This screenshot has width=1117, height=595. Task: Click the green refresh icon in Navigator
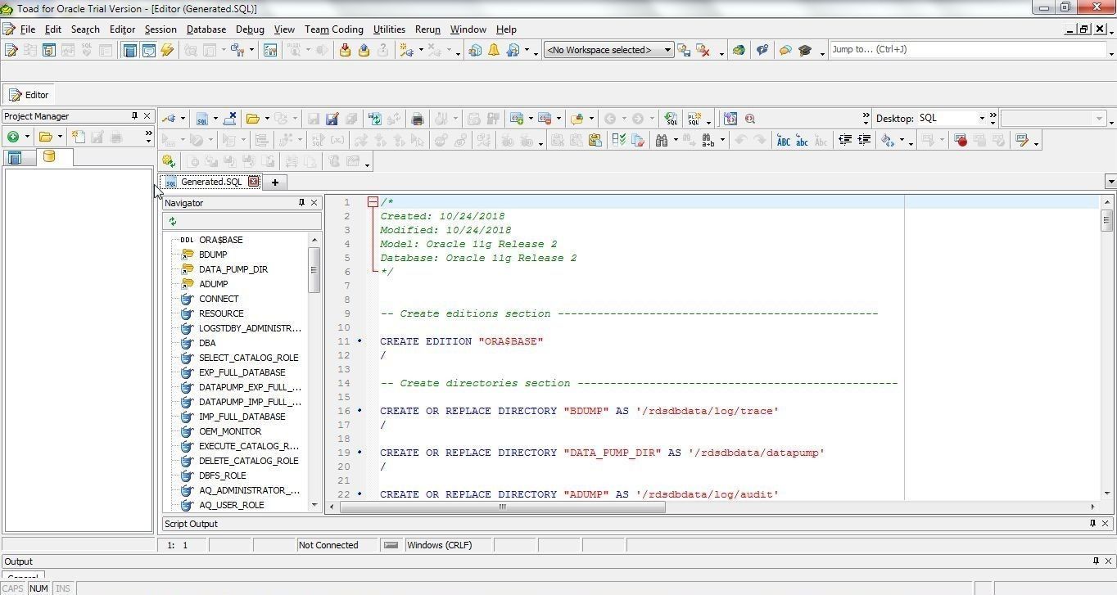[x=172, y=221]
